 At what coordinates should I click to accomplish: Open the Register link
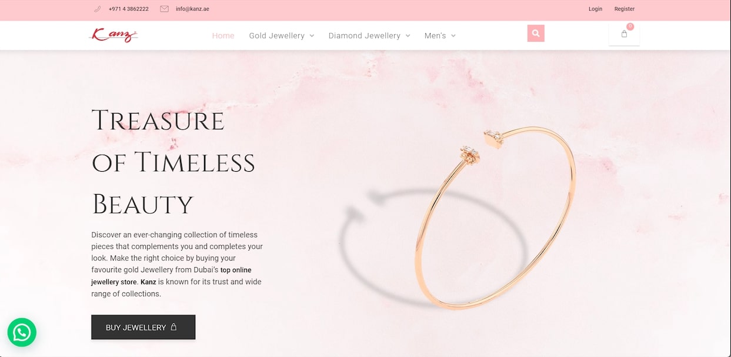(x=625, y=9)
